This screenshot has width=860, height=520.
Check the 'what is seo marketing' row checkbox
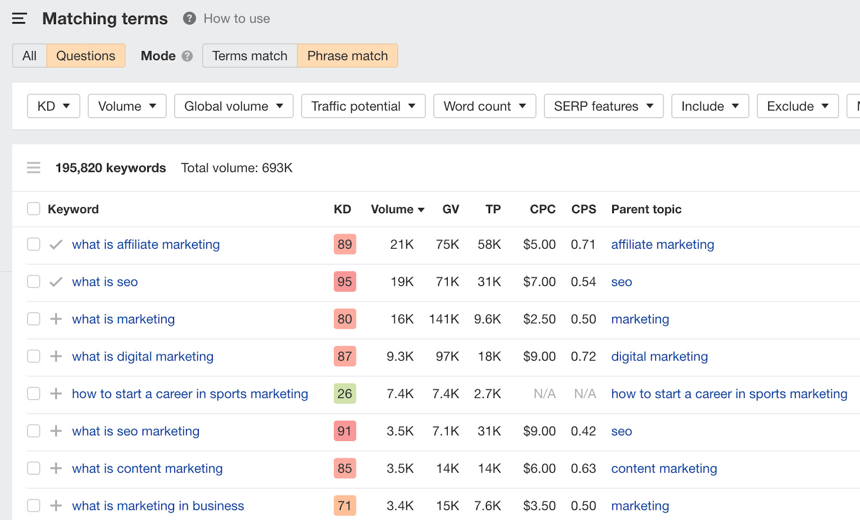point(33,430)
